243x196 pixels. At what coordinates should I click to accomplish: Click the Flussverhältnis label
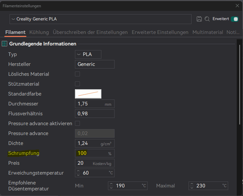coord(25,114)
